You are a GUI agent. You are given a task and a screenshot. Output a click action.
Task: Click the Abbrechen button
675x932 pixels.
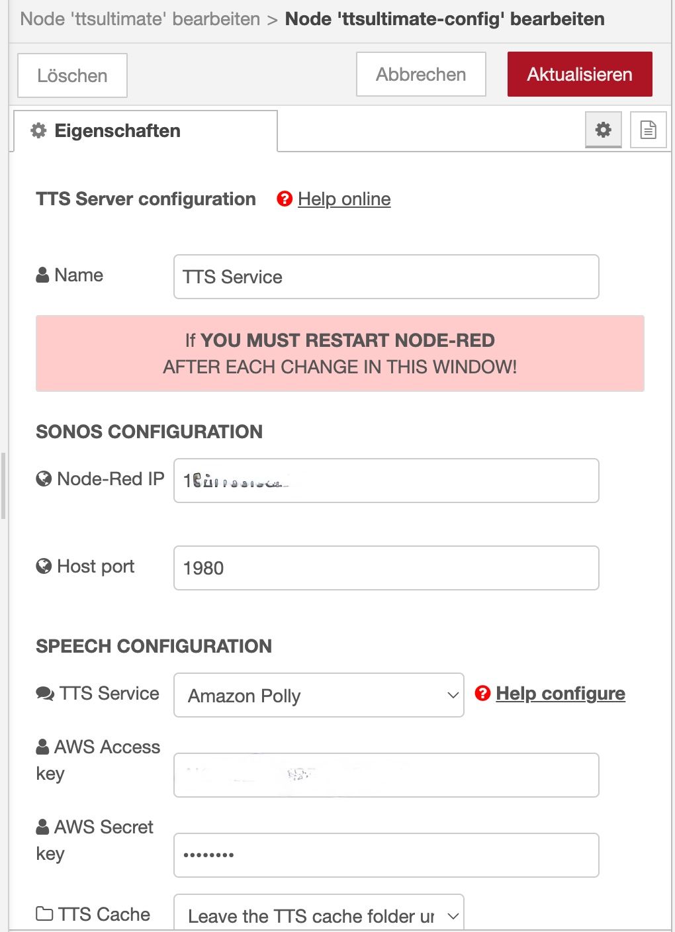(421, 74)
